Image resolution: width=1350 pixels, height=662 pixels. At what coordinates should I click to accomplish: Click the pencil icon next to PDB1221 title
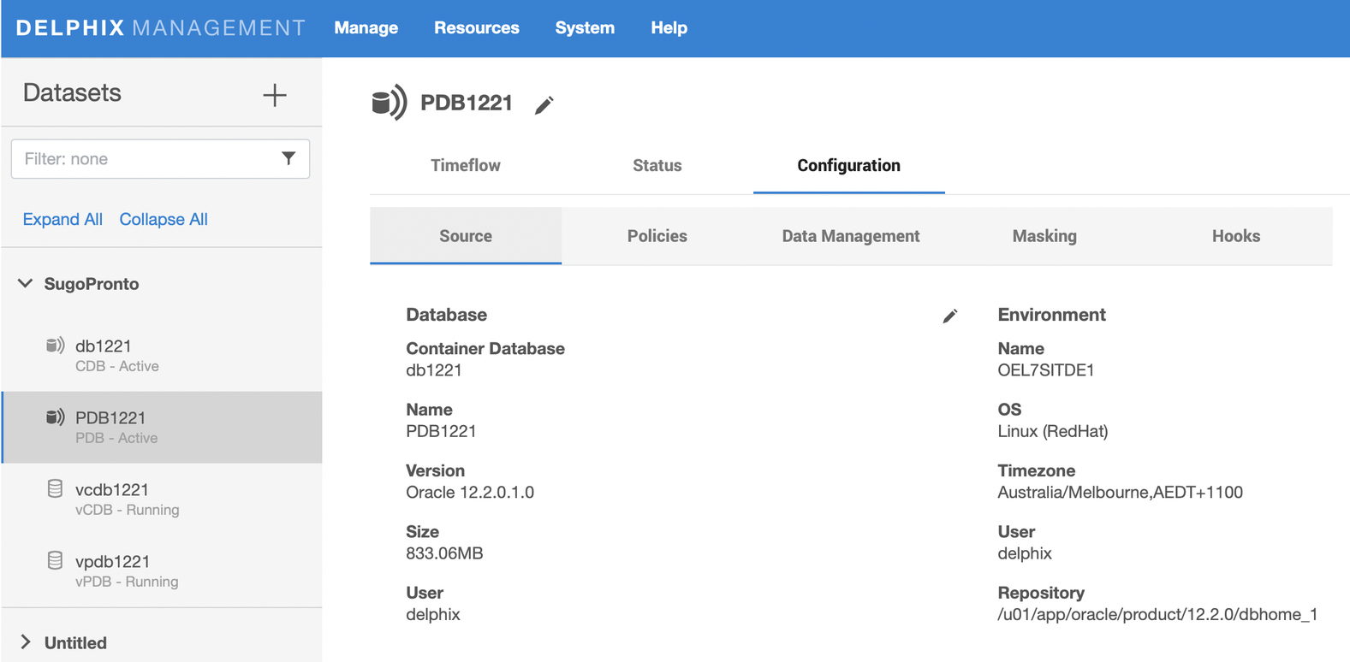tap(544, 105)
